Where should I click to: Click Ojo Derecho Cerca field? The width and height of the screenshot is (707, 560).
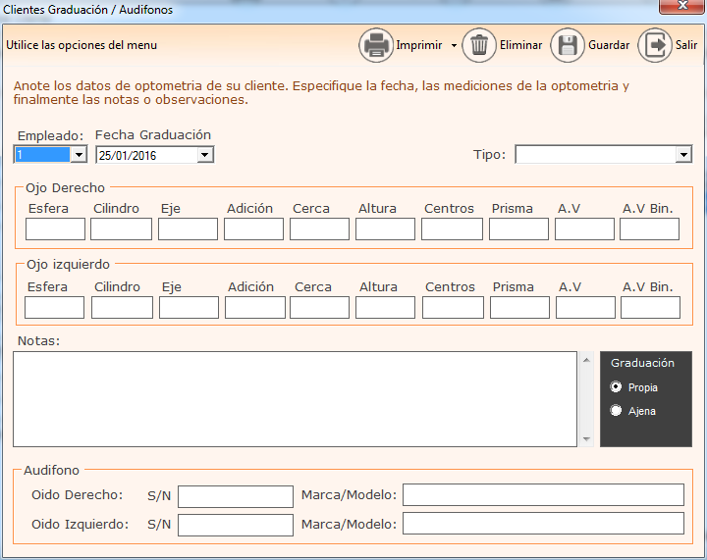(x=320, y=229)
